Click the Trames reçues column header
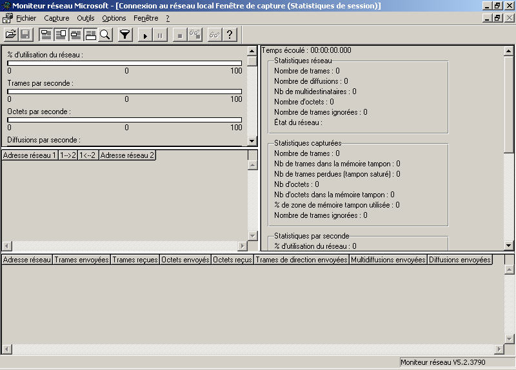The width and height of the screenshot is (516, 370). 135,260
